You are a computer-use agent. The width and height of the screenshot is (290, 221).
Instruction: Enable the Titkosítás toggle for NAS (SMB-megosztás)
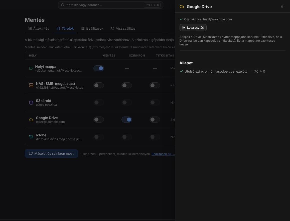tap(155, 85)
